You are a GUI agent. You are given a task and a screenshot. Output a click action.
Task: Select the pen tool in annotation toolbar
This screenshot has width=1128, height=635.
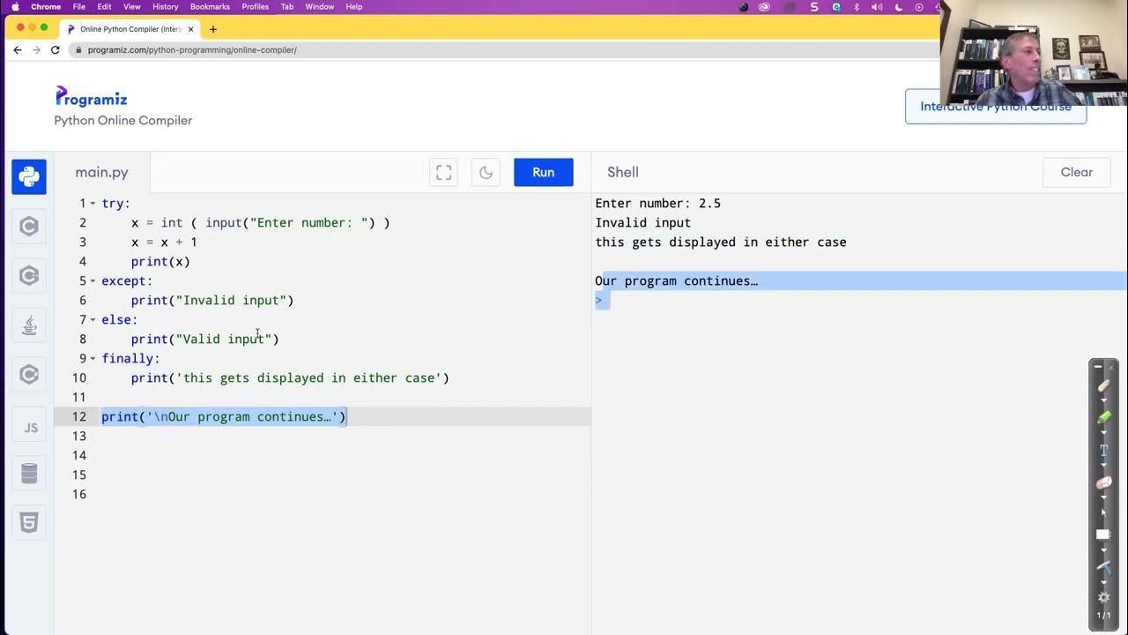click(1103, 386)
